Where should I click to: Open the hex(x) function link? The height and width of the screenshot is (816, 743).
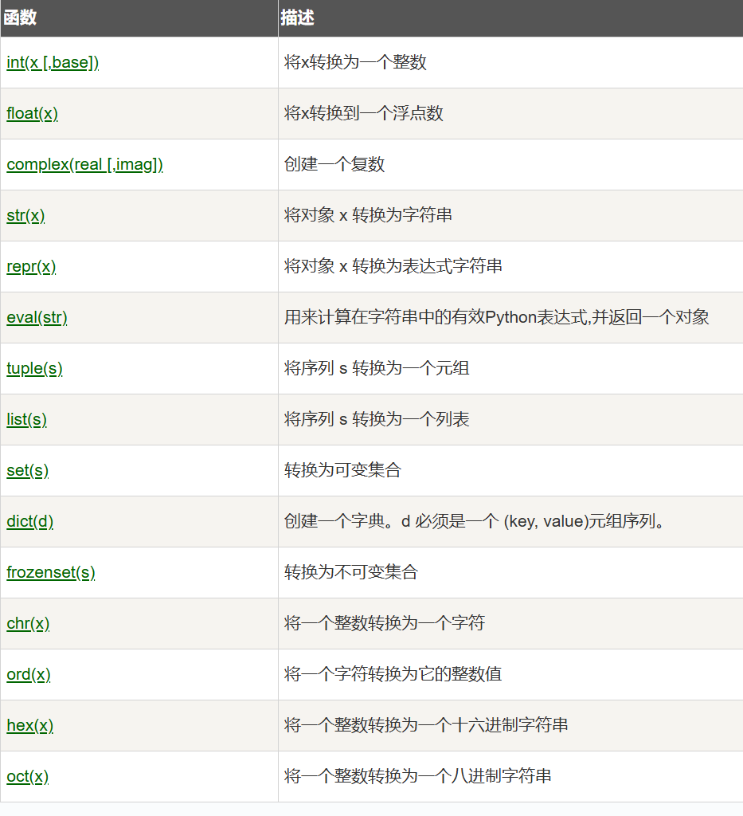[30, 726]
